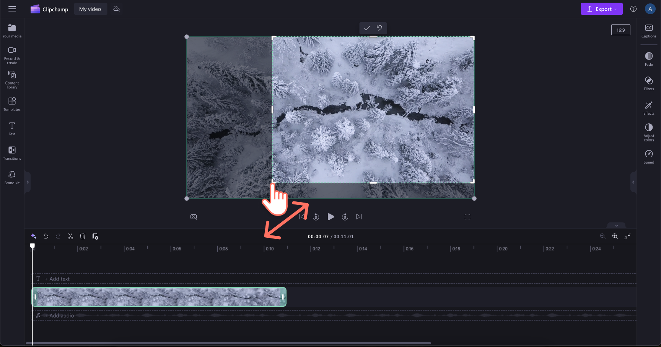Open the account avatar A
Viewport: 661px width, 347px height.
click(x=650, y=9)
